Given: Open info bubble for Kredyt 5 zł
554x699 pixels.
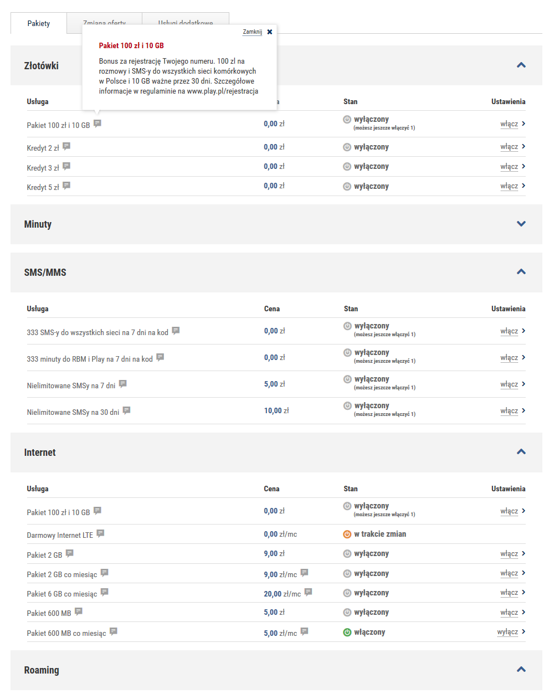Looking at the screenshot, I should click(66, 186).
